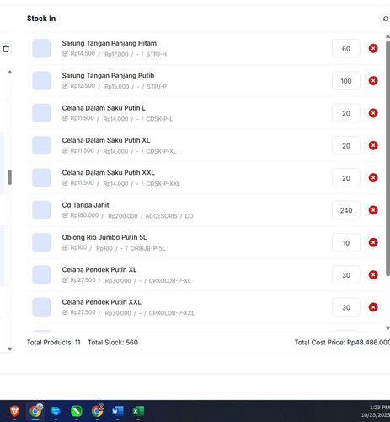This screenshot has width=390, height=422.
Task: Click Rp200.000 price text
Action: point(123,216)
